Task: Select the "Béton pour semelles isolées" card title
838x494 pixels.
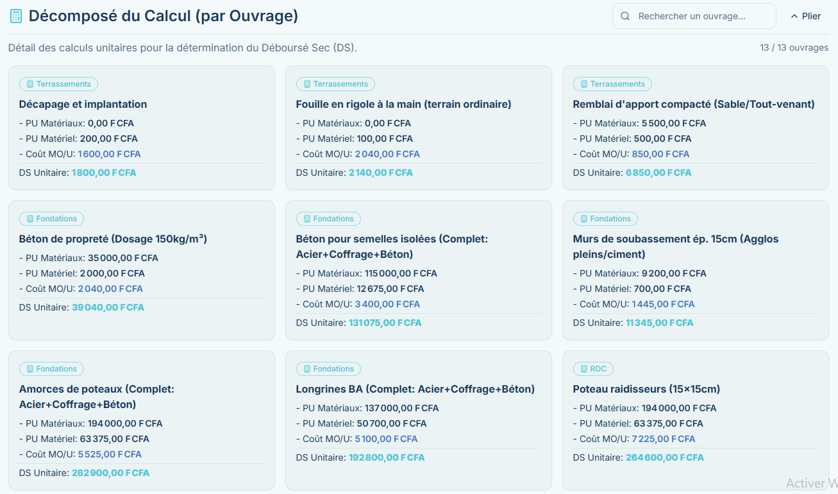Action: coord(392,246)
